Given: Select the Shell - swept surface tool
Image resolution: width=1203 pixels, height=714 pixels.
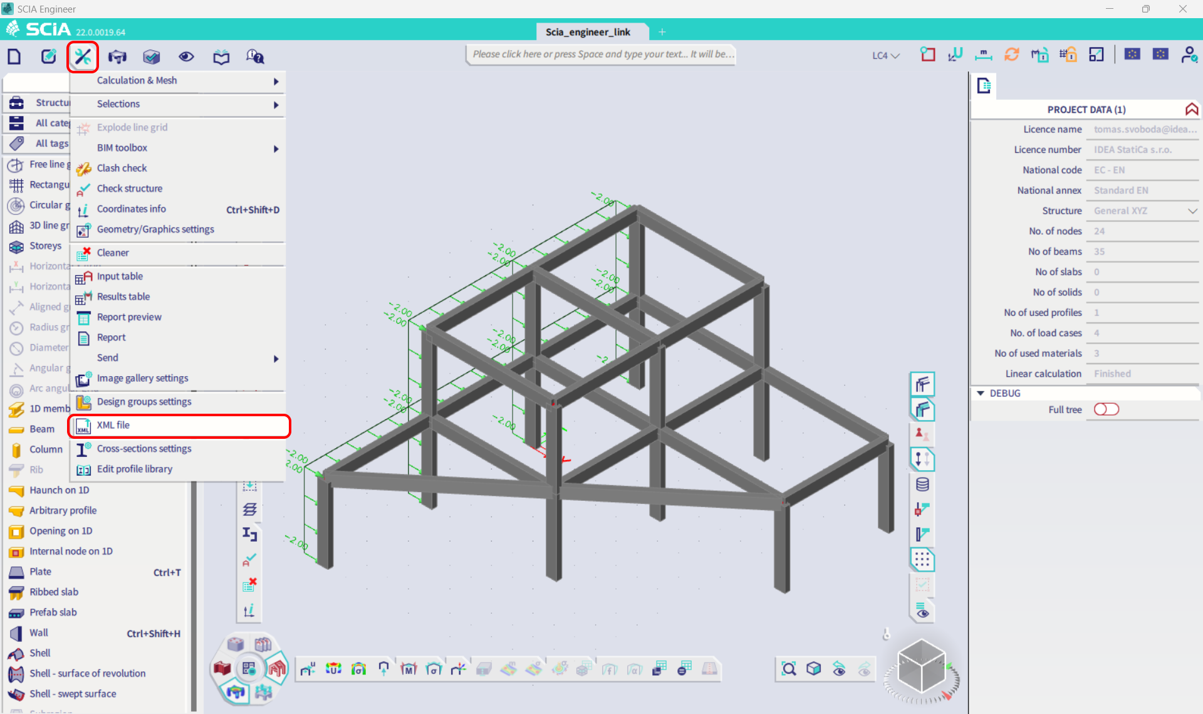Looking at the screenshot, I should pos(72,694).
